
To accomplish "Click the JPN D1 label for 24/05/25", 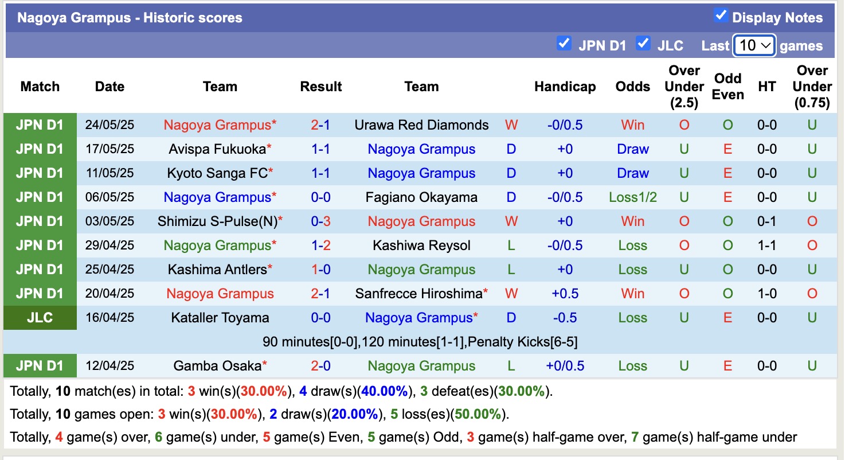I will tap(40, 125).
